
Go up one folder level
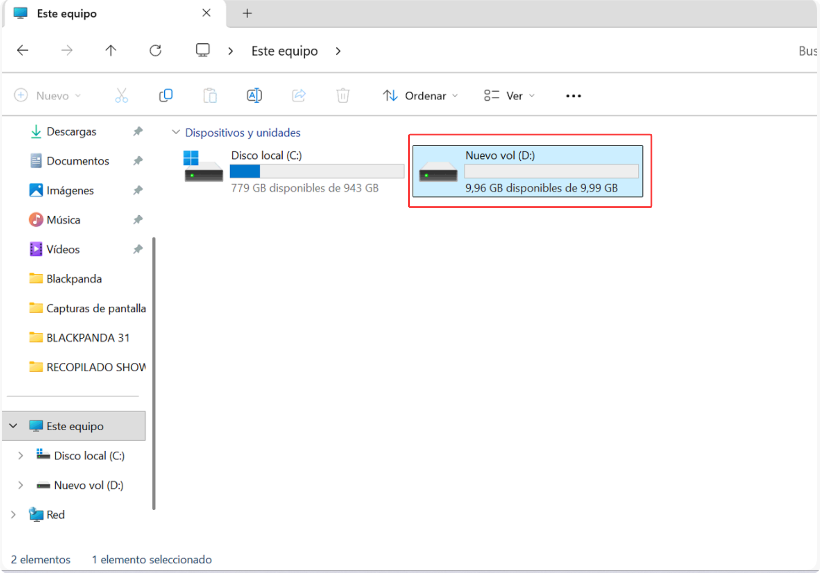[x=111, y=51]
